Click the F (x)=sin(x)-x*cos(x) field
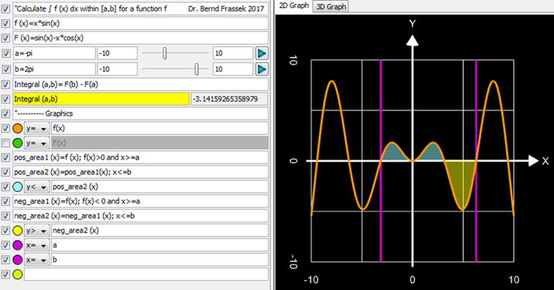 (140, 38)
